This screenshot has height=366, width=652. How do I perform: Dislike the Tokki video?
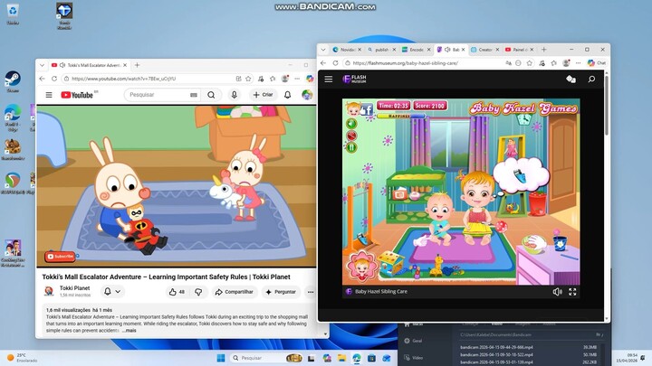tap(198, 292)
